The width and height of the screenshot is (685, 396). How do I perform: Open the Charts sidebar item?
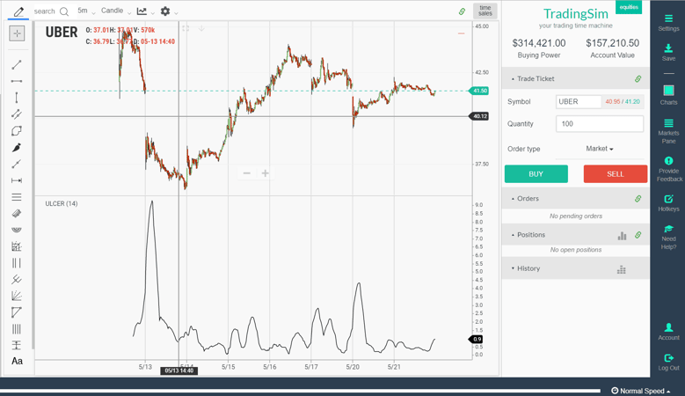click(668, 95)
